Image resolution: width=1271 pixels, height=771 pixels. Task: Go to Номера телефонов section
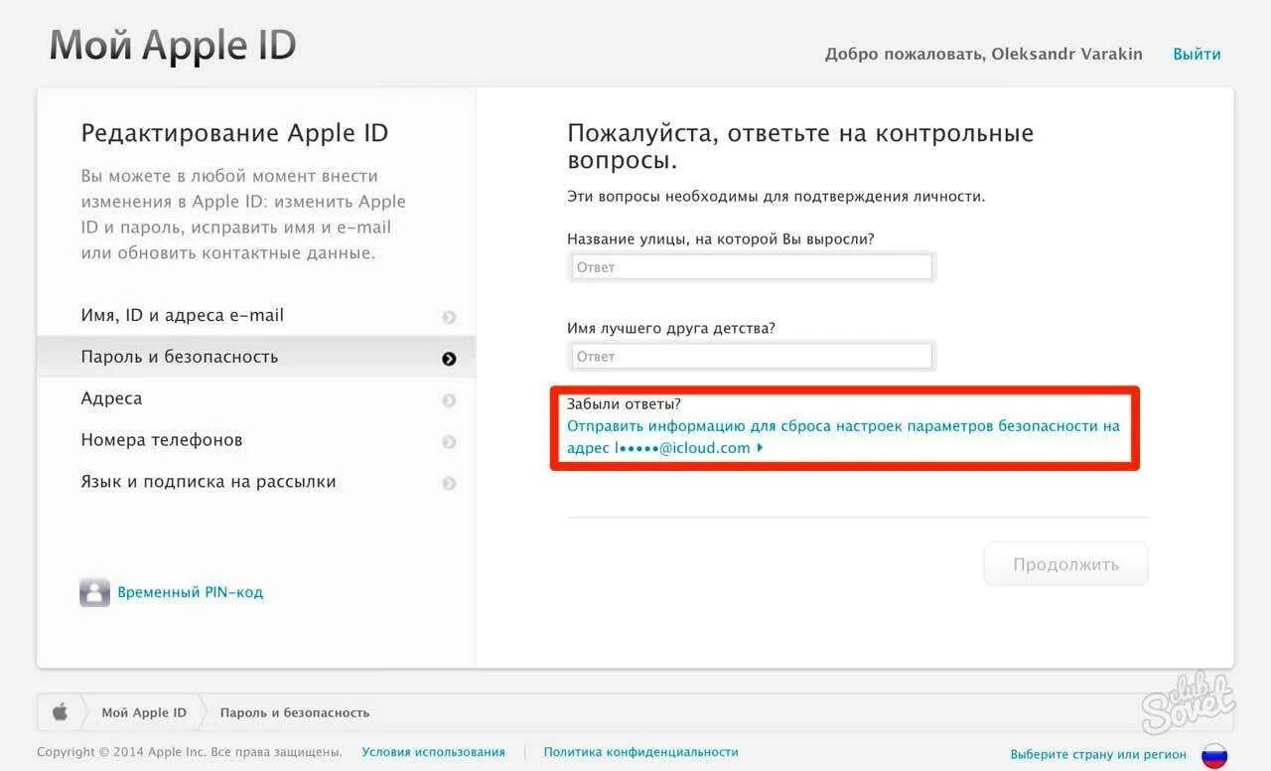pos(256,440)
